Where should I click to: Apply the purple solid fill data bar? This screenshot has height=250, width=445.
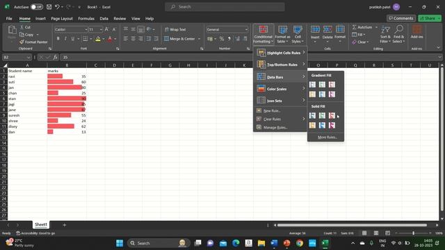pyautogui.click(x=332, y=125)
